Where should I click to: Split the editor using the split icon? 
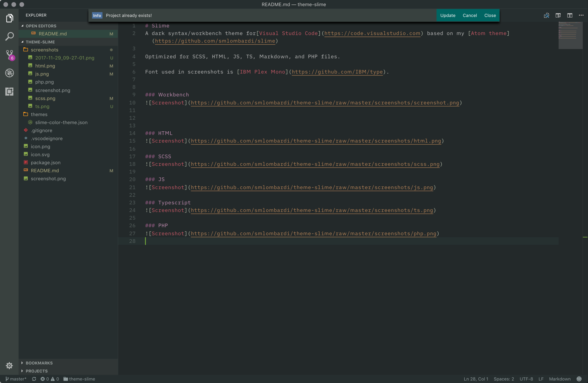pyautogui.click(x=570, y=15)
